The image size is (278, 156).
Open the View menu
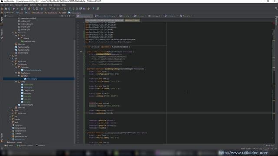(x=12, y=5)
